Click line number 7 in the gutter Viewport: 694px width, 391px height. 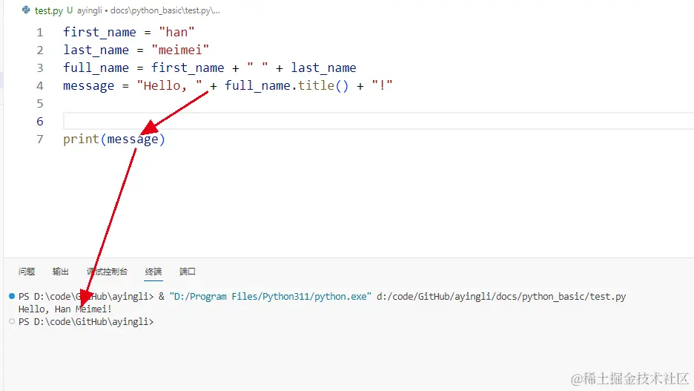click(x=40, y=139)
